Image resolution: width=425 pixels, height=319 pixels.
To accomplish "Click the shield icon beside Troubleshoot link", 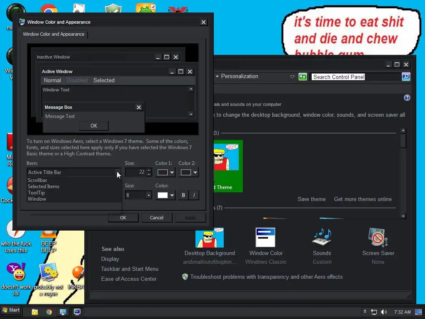I will pos(185,277).
